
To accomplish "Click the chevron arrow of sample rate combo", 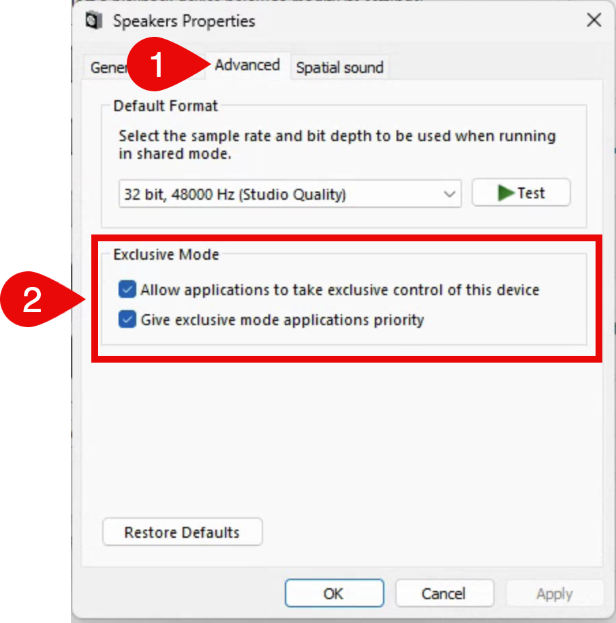I will point(449,194).
